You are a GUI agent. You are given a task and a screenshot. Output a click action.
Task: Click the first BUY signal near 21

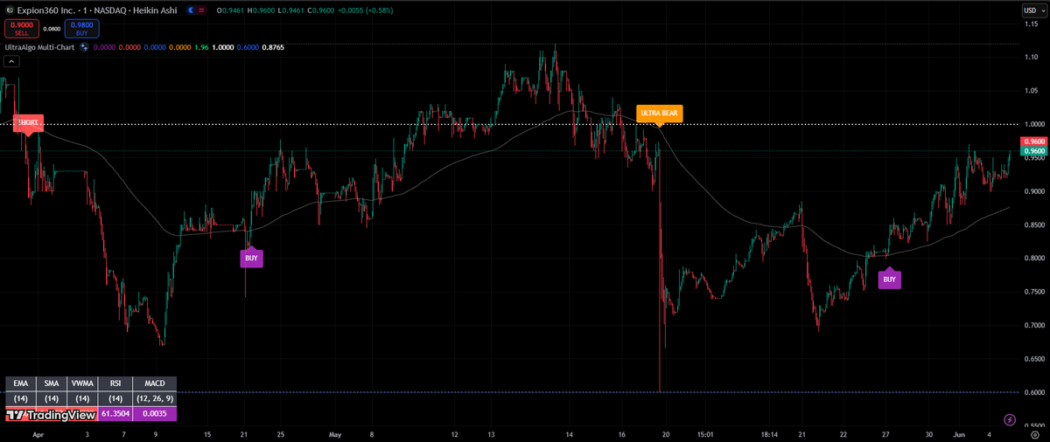point(252,258)
